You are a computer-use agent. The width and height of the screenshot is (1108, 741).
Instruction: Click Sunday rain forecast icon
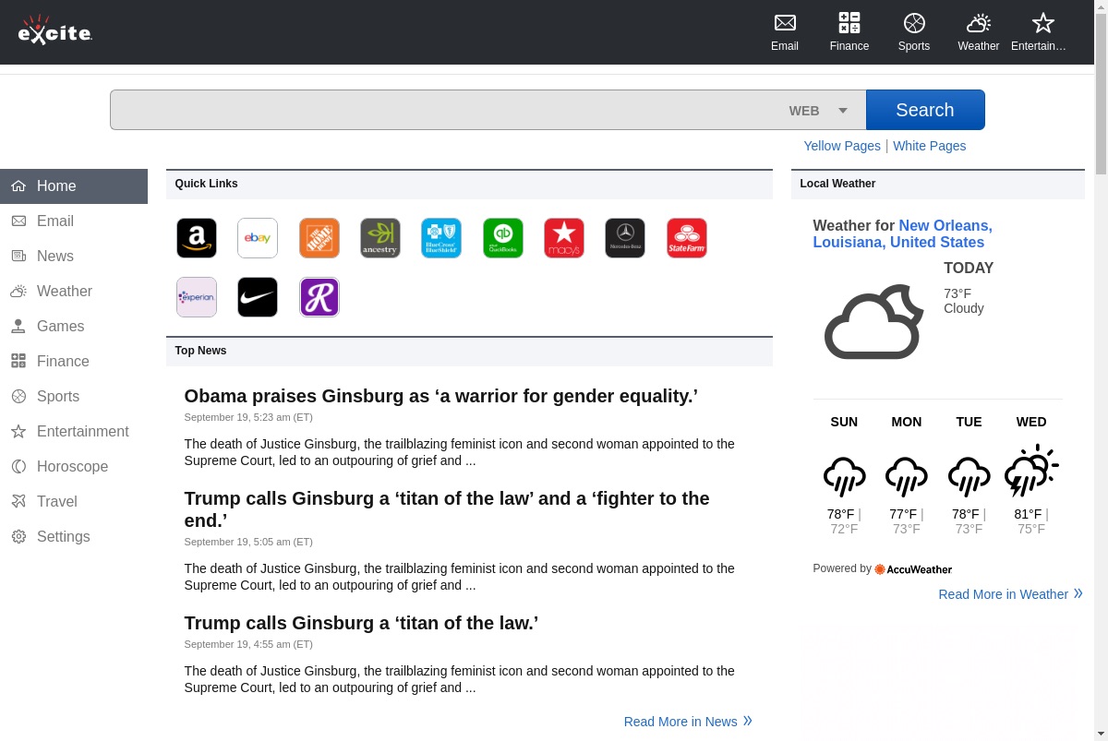(844, 476)
